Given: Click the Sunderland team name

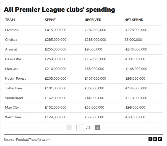Looking at the screenshot, I should pyautogui.click(x=14, y=98).
